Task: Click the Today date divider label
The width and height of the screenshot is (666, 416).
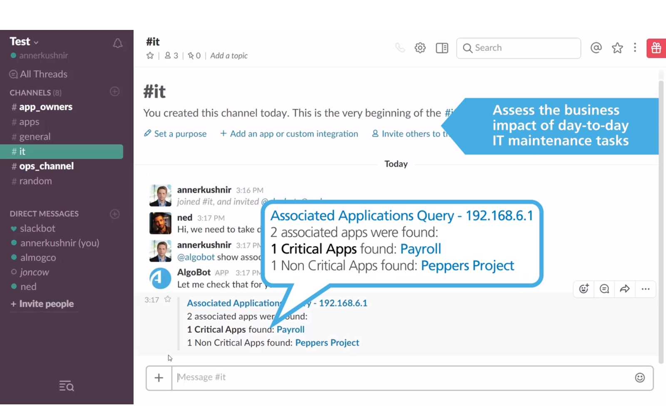Action: (396, 164)
